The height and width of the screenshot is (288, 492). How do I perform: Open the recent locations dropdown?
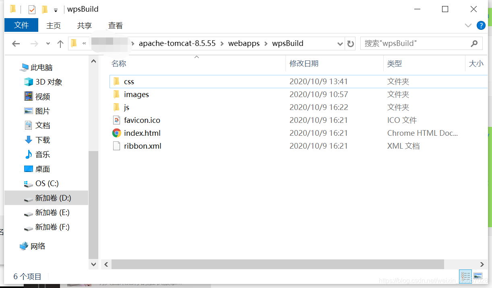click(48, 44)
